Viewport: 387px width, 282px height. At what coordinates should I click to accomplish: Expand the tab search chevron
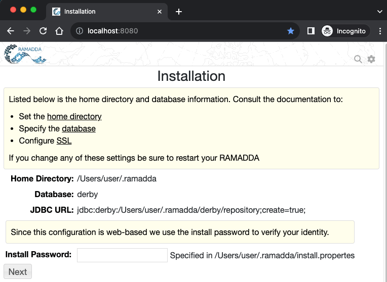tap(379, 12)
